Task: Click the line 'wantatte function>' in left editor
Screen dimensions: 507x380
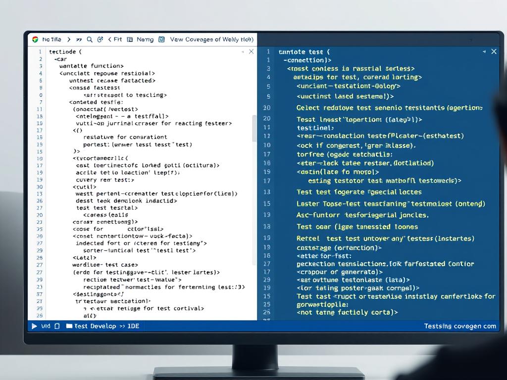Action: 92,66
